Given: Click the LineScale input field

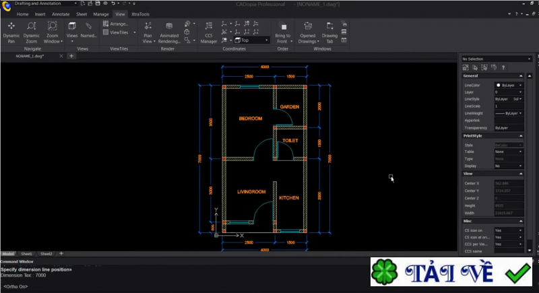Looking at the screenshot, I should click(508, 106).
